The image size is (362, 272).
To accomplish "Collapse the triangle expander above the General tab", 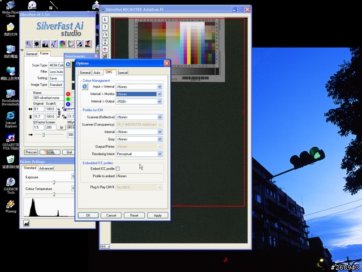I will tap(22, 50).
